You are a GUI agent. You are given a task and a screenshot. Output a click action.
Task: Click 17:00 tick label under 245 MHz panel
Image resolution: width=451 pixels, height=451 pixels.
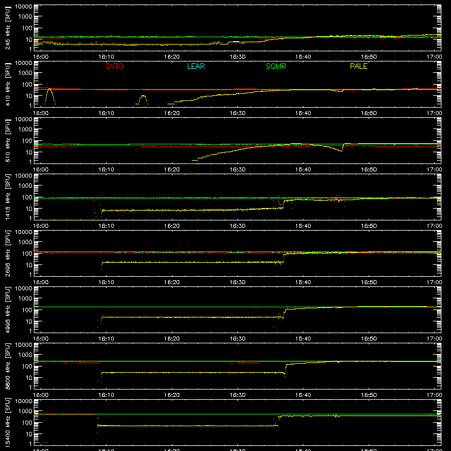tap(434, 57)
